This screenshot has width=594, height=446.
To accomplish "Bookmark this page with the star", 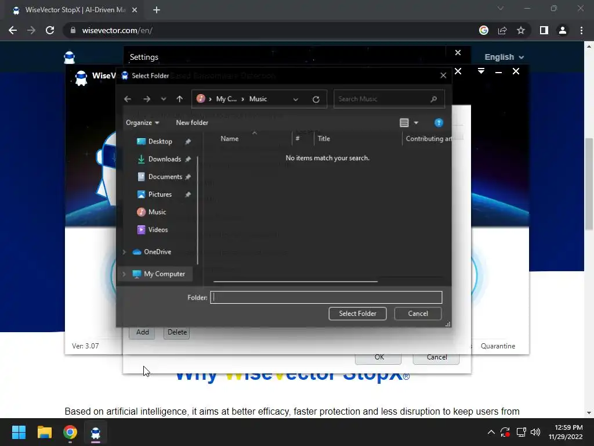I will pos(521,30).
